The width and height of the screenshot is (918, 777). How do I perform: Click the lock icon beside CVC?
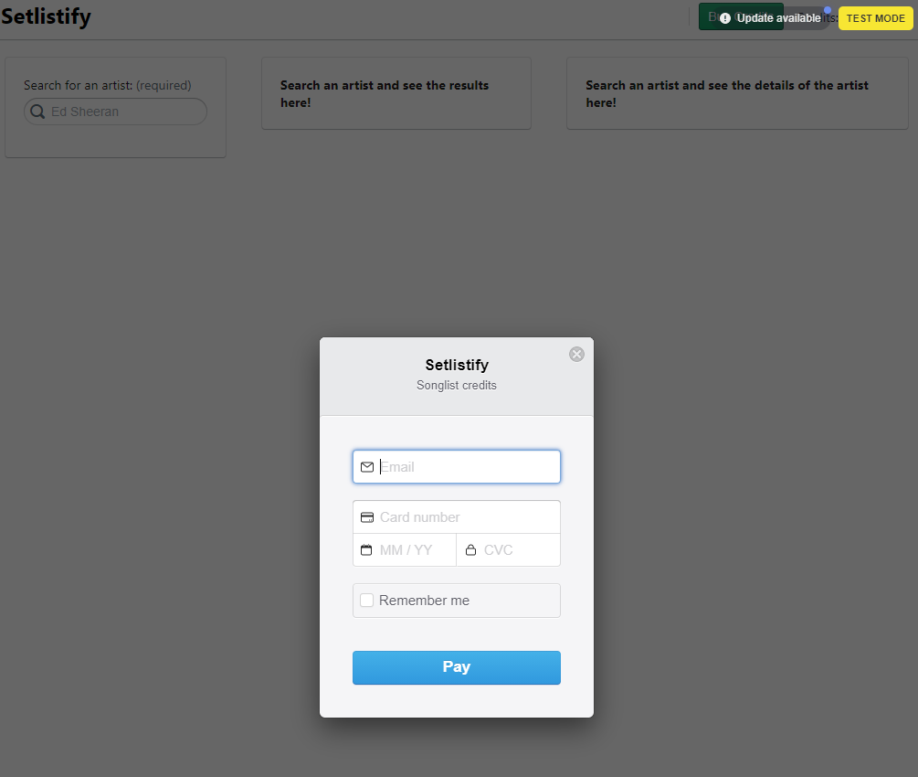pos(470,549)
